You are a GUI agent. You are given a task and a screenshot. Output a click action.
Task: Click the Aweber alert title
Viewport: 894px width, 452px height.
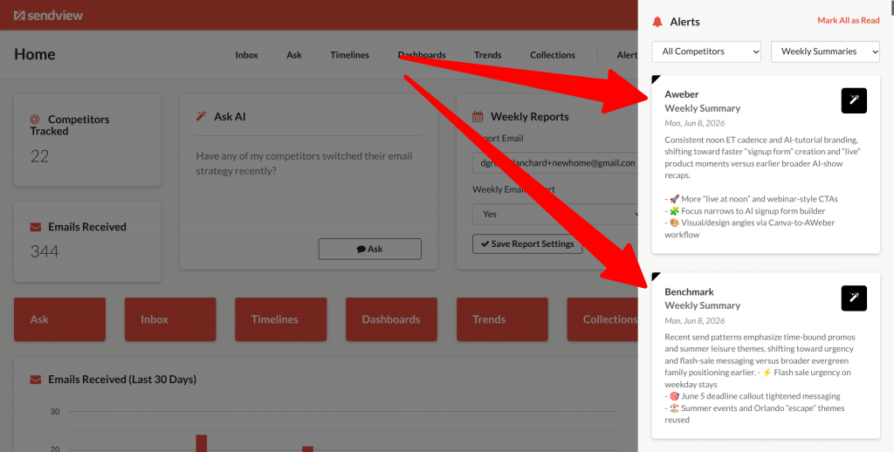pos(681,94)
